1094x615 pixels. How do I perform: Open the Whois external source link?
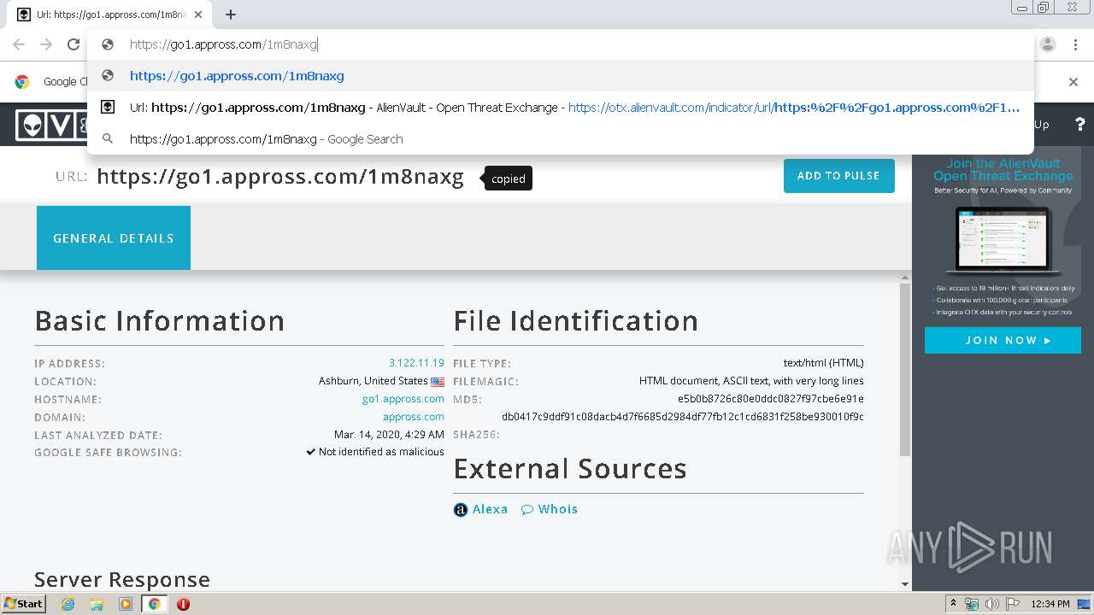(x=557, y=509)
